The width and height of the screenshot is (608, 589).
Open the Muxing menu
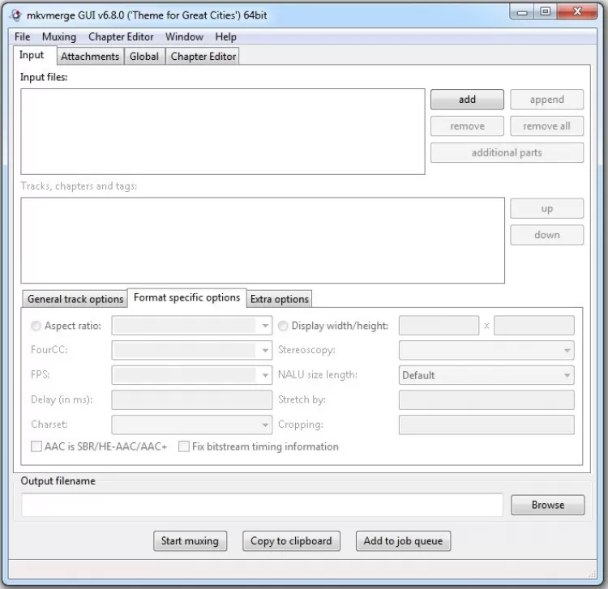pyautogui.click(x=59, y=36)
